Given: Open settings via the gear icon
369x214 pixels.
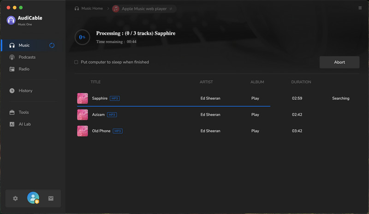Looking at the screenshot, I should [x=15, y=198].
